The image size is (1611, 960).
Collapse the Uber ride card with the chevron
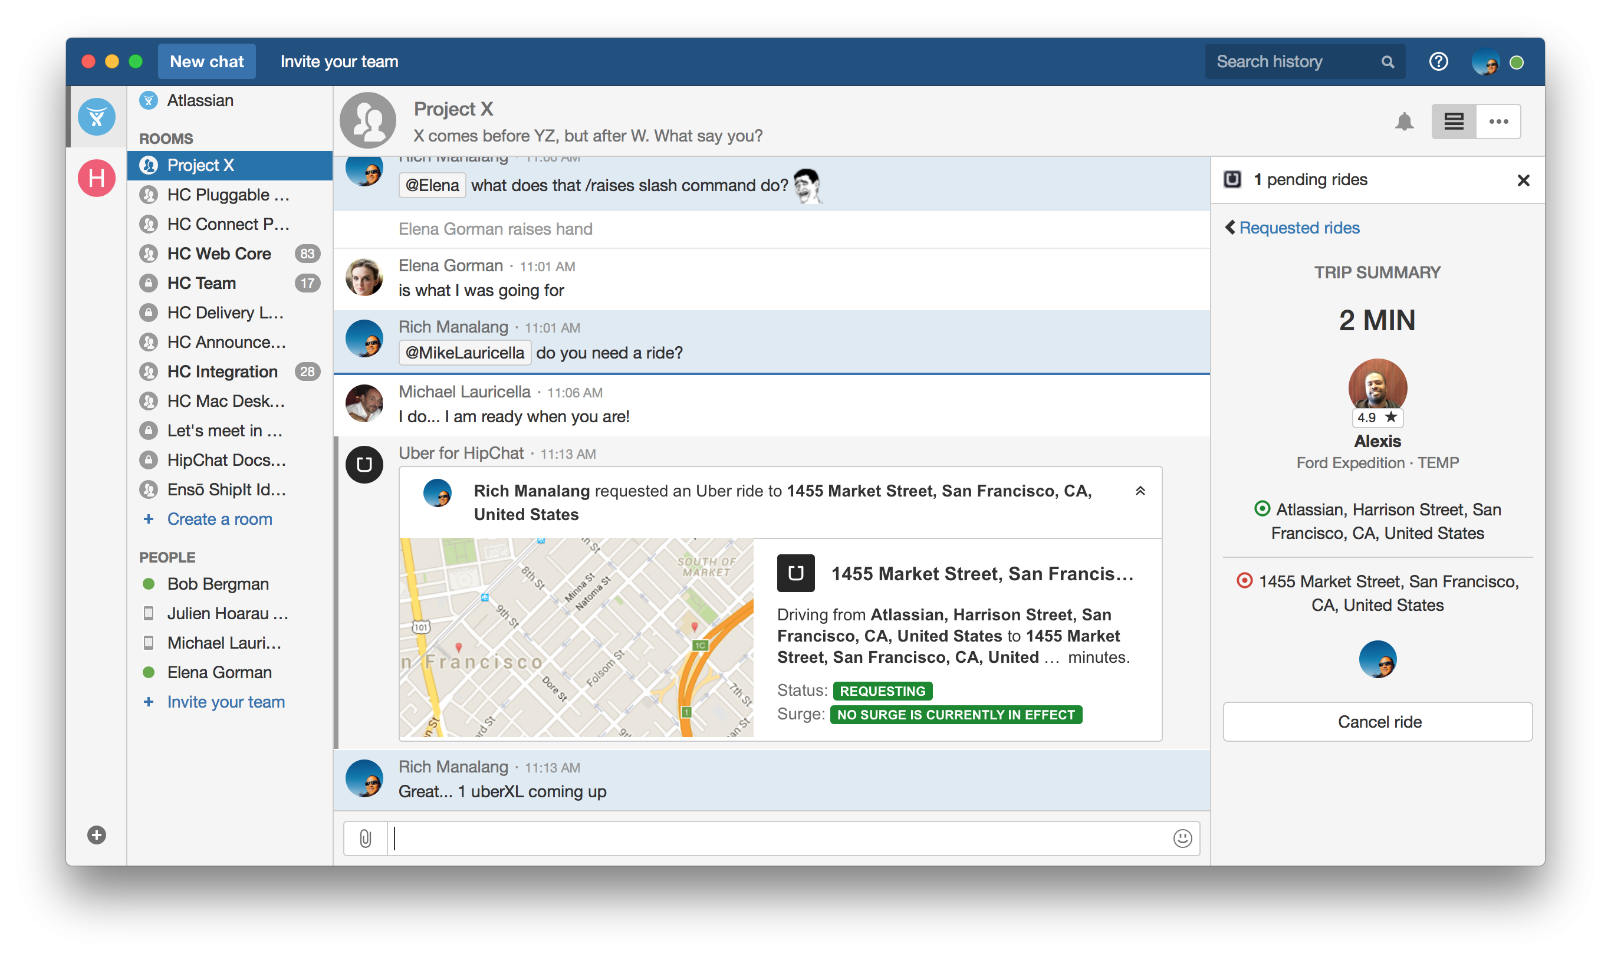tap(1140, 491)
